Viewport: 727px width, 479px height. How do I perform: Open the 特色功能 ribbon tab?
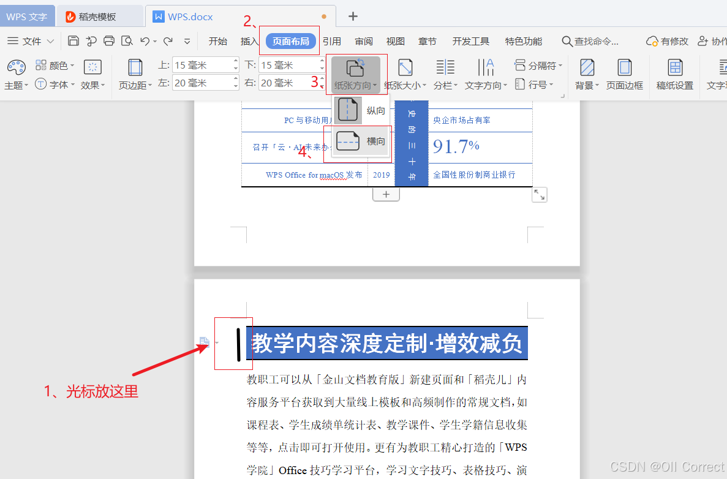click(x=524, y=41)
